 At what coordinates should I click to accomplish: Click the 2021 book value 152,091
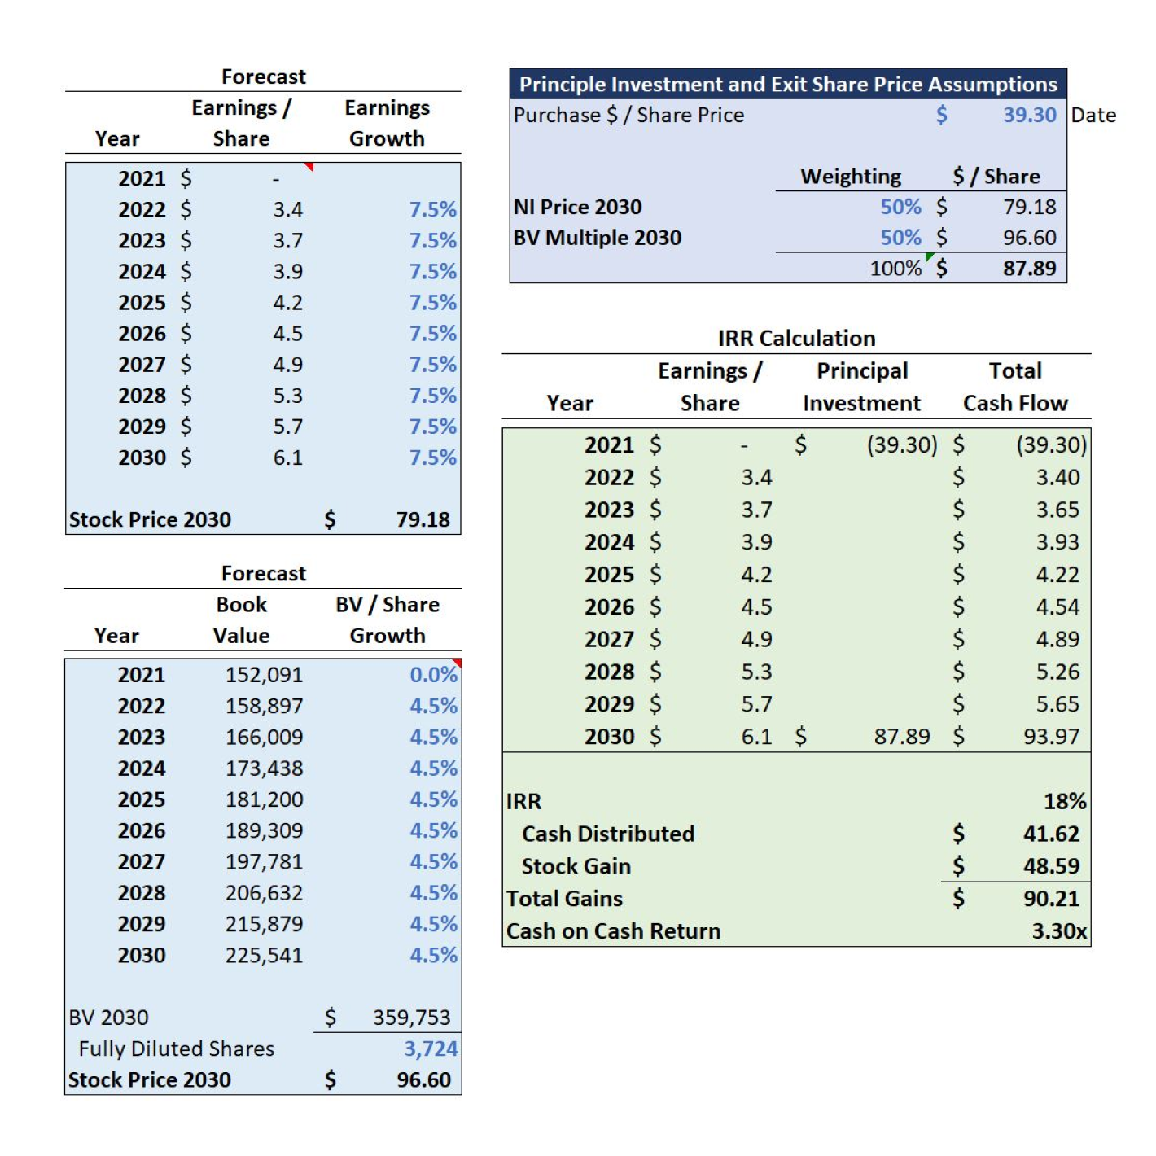pos(264,675)
